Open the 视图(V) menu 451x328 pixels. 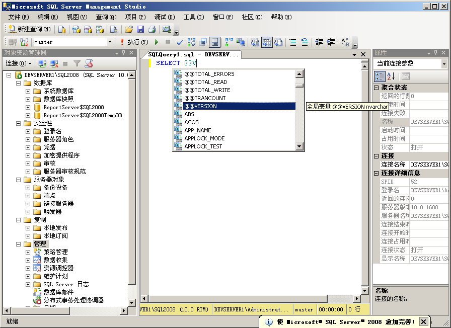tap(77, 17)
